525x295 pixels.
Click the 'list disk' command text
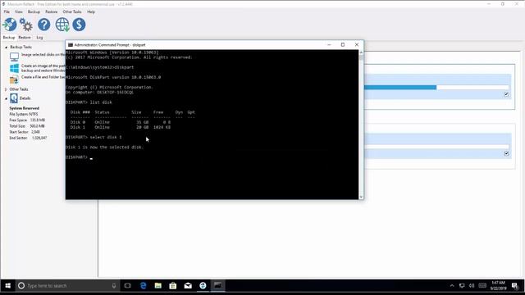point(101,102)
